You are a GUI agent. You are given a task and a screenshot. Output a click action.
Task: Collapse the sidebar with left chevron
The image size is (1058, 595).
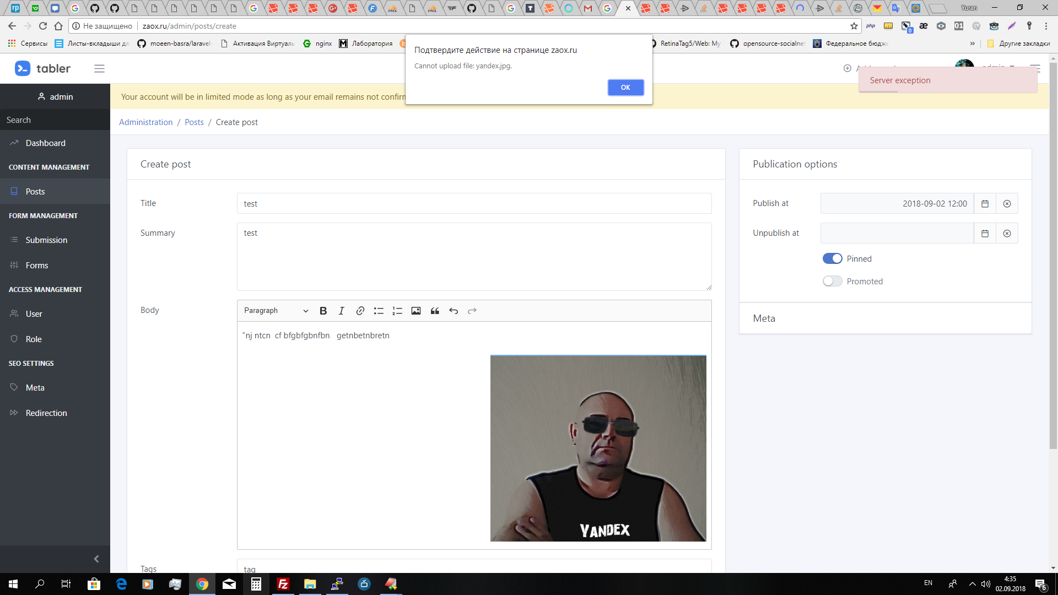[96, 559]
